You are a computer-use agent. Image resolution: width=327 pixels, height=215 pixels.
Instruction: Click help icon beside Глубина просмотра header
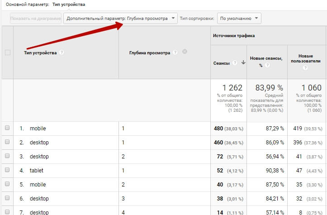click(x=175, y=53)
